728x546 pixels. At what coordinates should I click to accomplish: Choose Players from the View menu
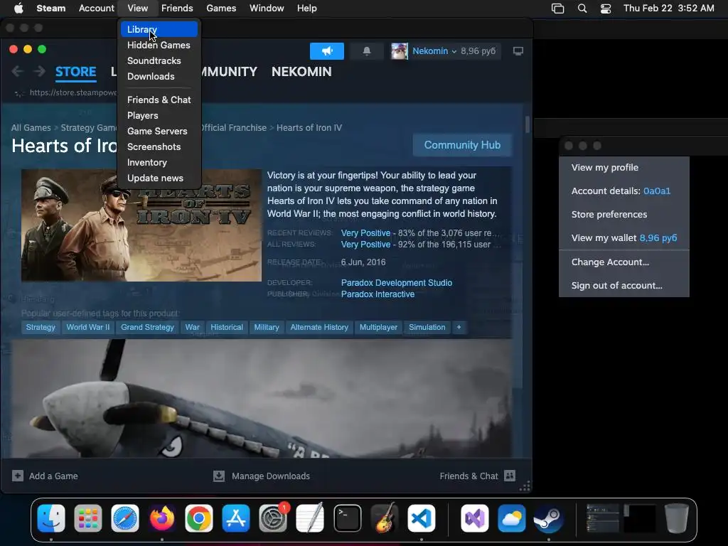(x=159, y=116)
